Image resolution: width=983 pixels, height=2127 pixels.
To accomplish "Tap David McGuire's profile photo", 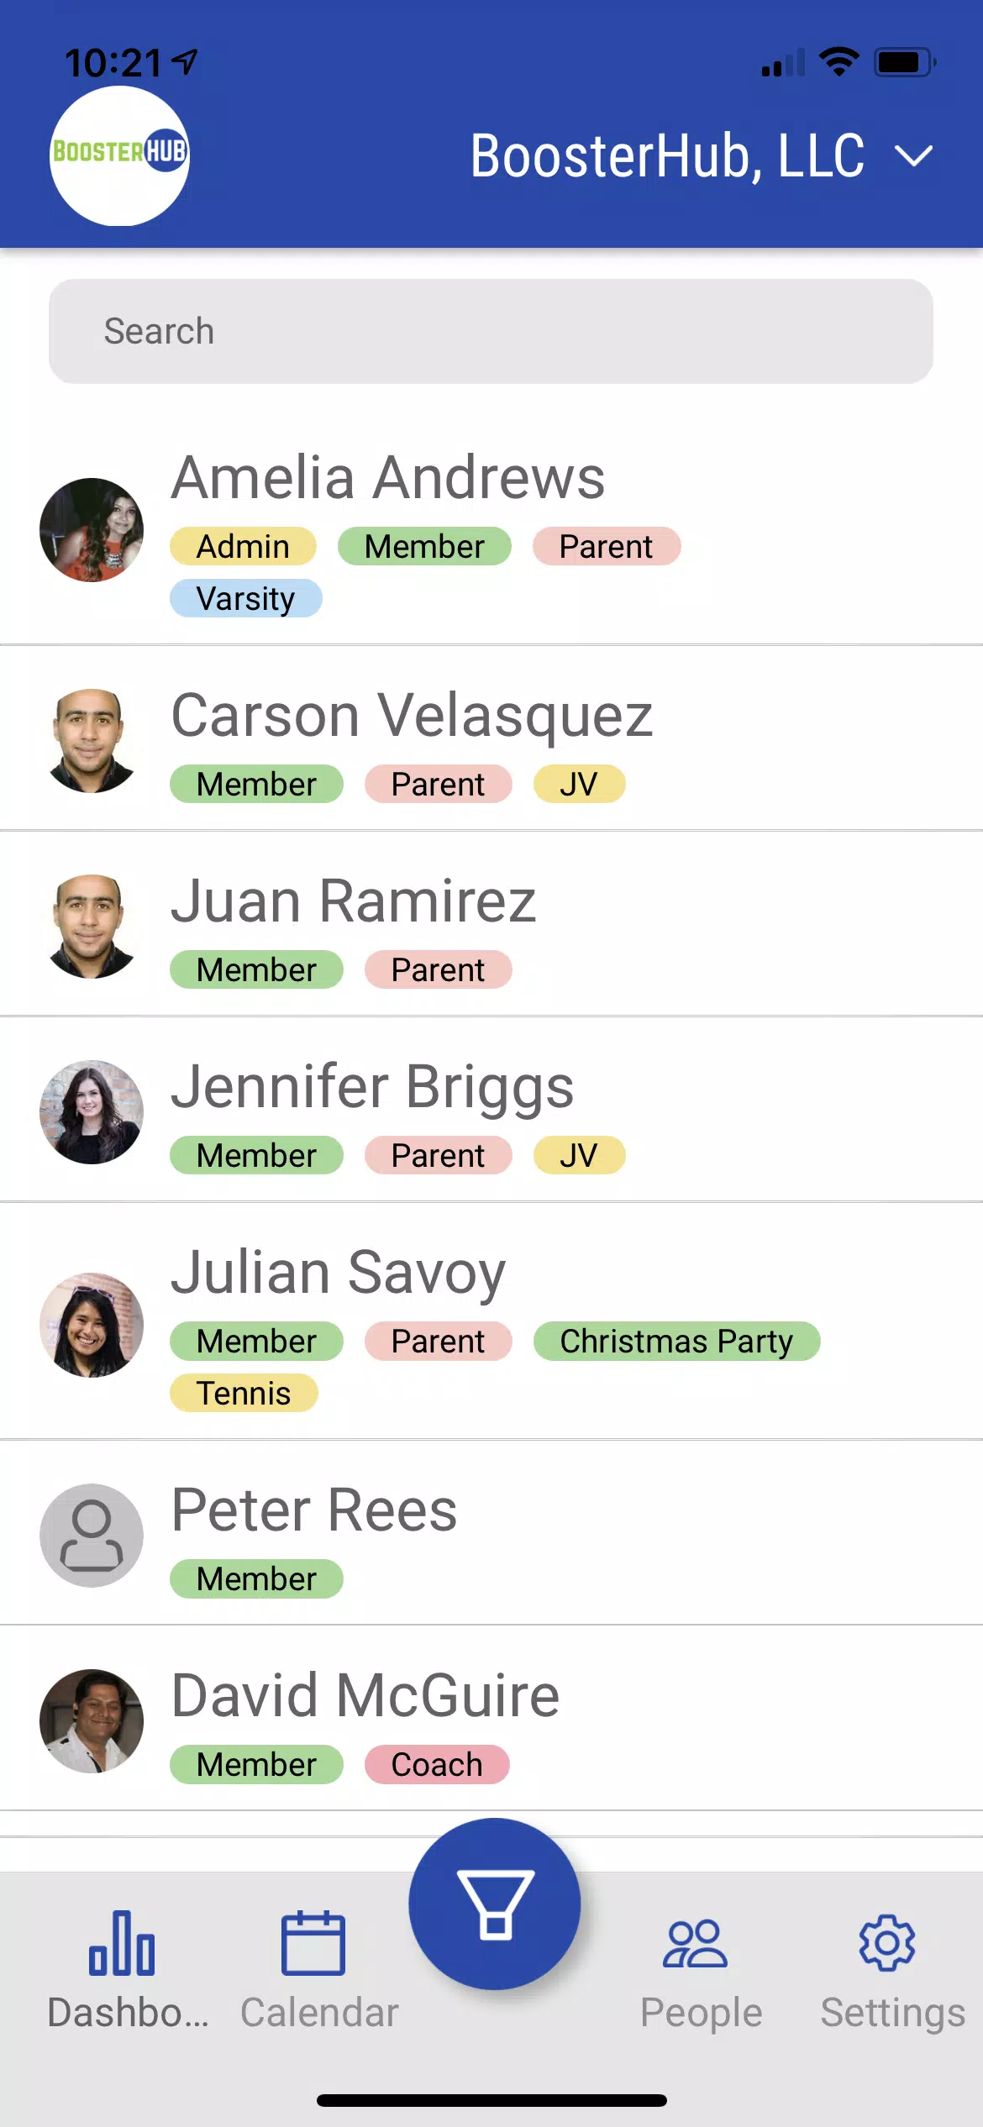I will (x=92, y=1720).
